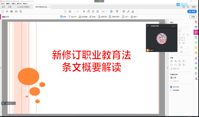Switch to the 工具 tab
This screenshot has width=199, height=117.
(9, 7)
